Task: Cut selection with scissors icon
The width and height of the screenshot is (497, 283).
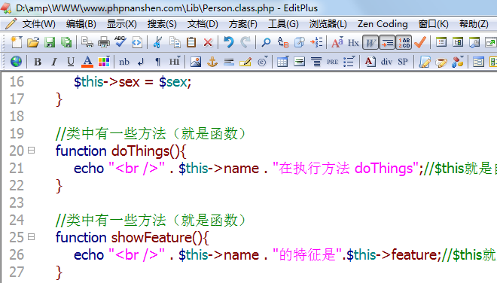Action: pyautogui.click(x=157, y=42)
